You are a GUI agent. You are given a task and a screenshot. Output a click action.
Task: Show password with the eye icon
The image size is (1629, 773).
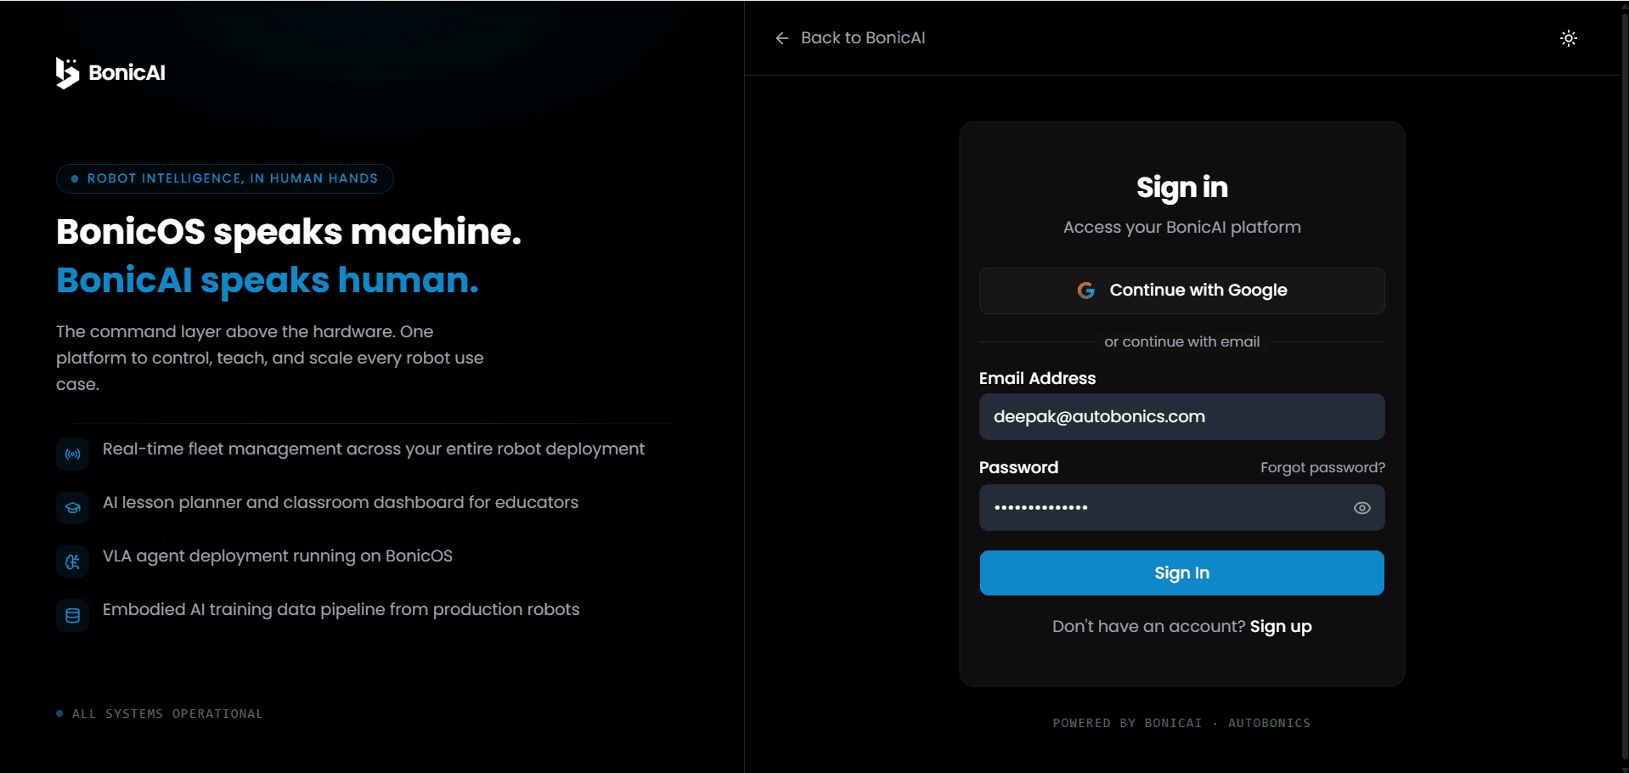[1361, 508]
